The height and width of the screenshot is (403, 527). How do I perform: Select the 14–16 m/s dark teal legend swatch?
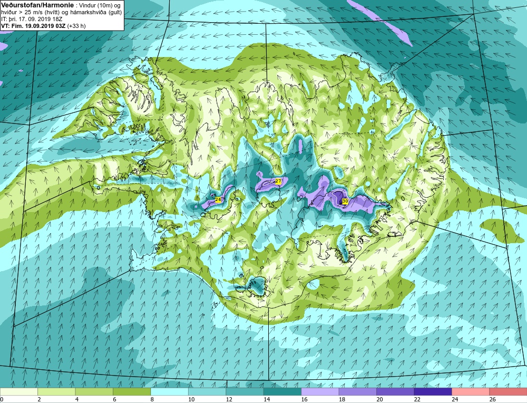(x=282, y=391)
